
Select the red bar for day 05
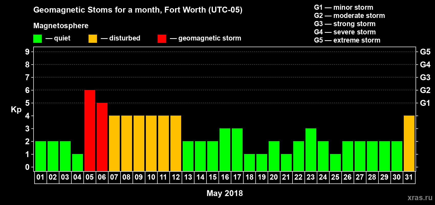tap(90, 130)
